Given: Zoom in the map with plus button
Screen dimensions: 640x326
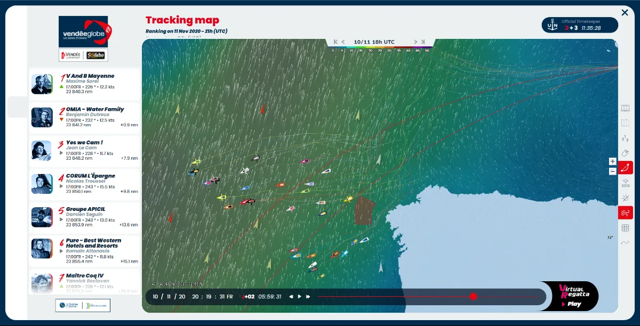Looking at the screenshot, I should (x=612, y=161).
